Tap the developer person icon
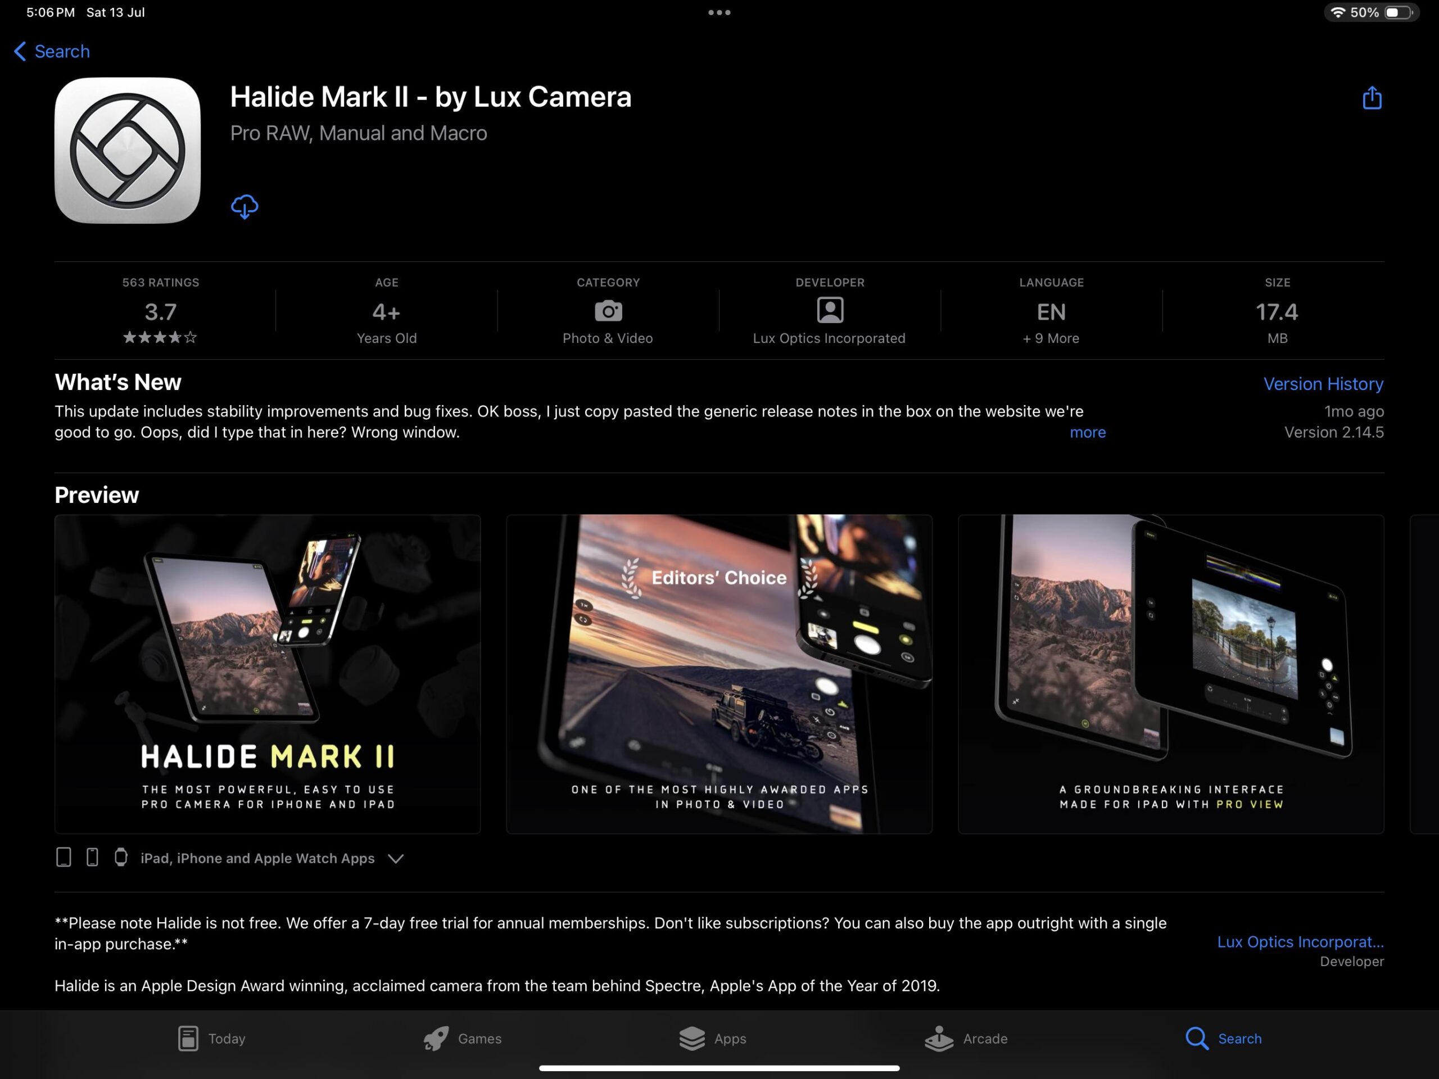 click(x=830, y=310)
